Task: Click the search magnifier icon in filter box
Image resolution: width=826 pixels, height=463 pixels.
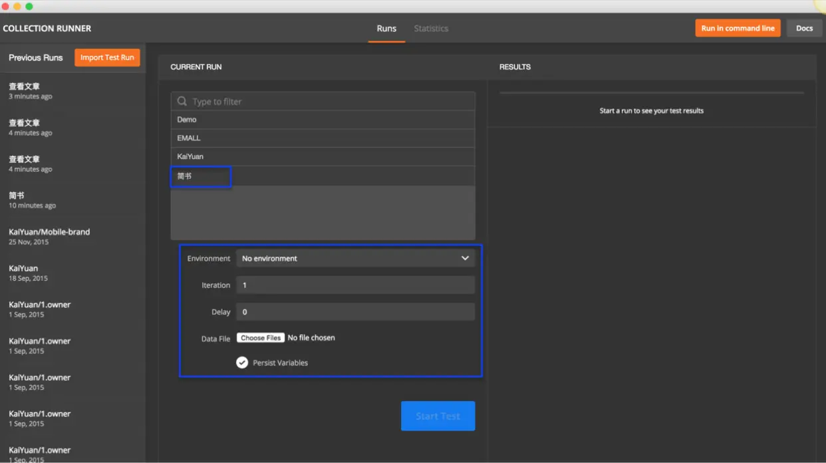Action: (182, 102)
